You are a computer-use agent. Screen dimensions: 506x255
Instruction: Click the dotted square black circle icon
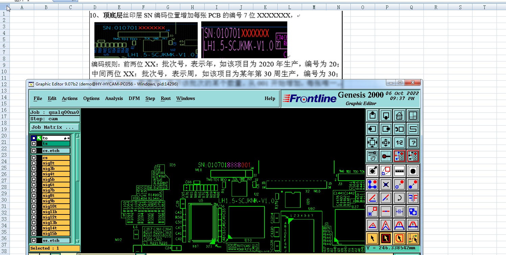[413, 171]
